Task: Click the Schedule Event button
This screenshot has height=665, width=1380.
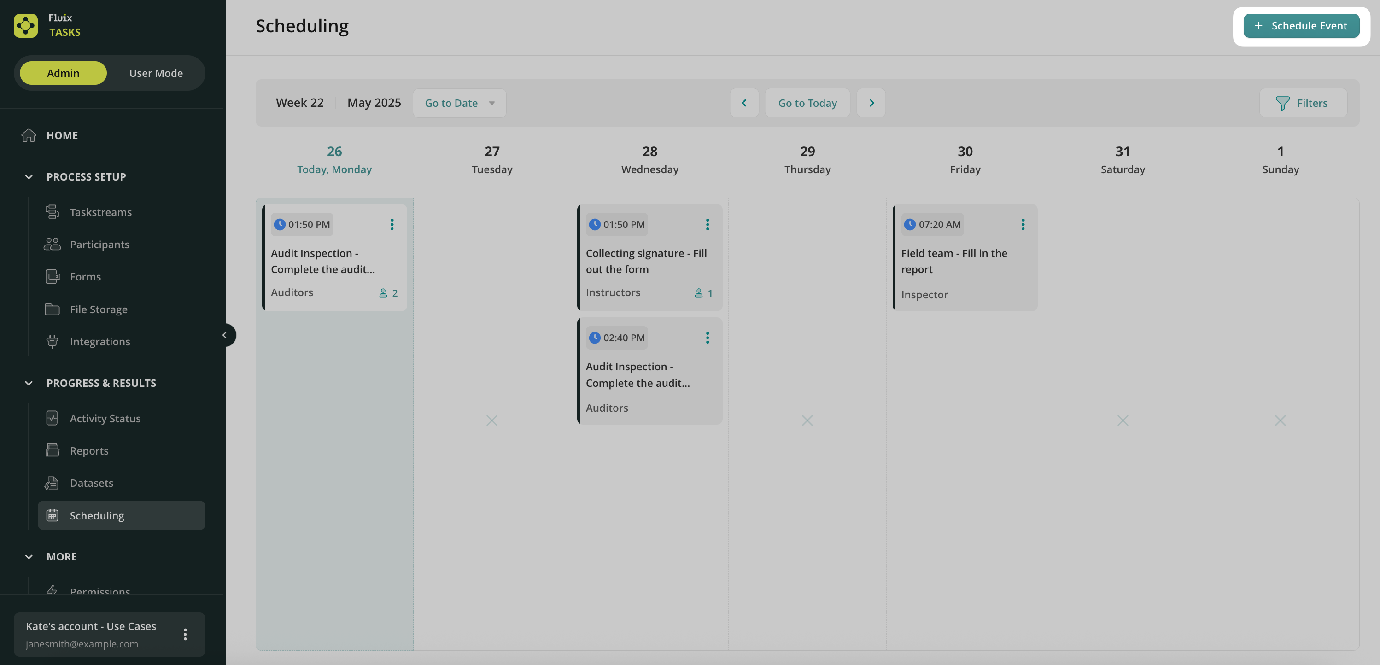Action: (x=1301, y=26)
